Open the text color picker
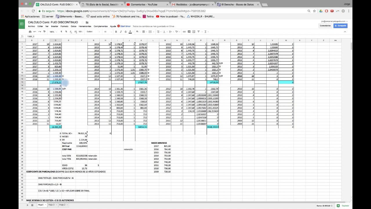The image size is (371, 209). [x=130, y=32]
